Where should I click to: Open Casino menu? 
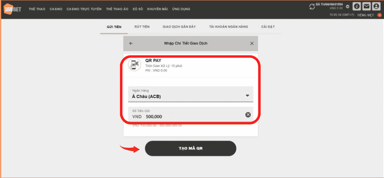(56, 9)
